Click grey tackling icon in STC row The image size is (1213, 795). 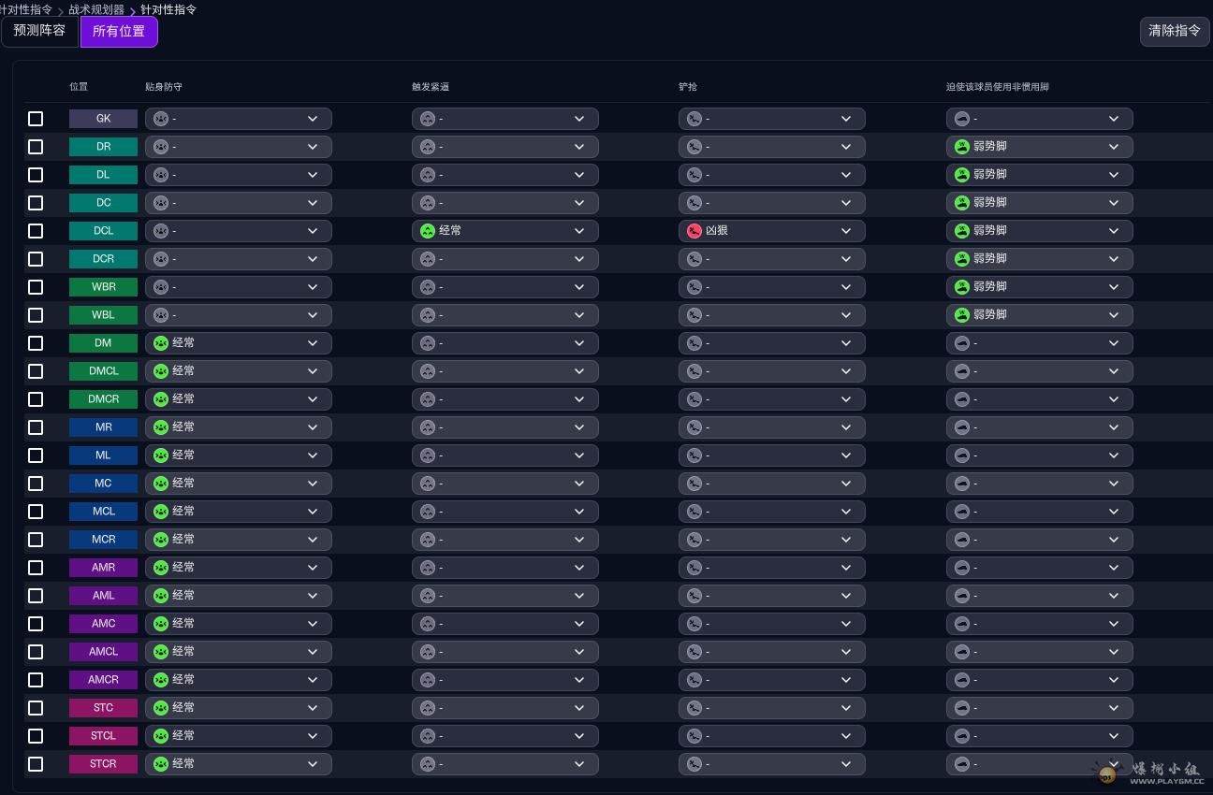pos(694,708)
